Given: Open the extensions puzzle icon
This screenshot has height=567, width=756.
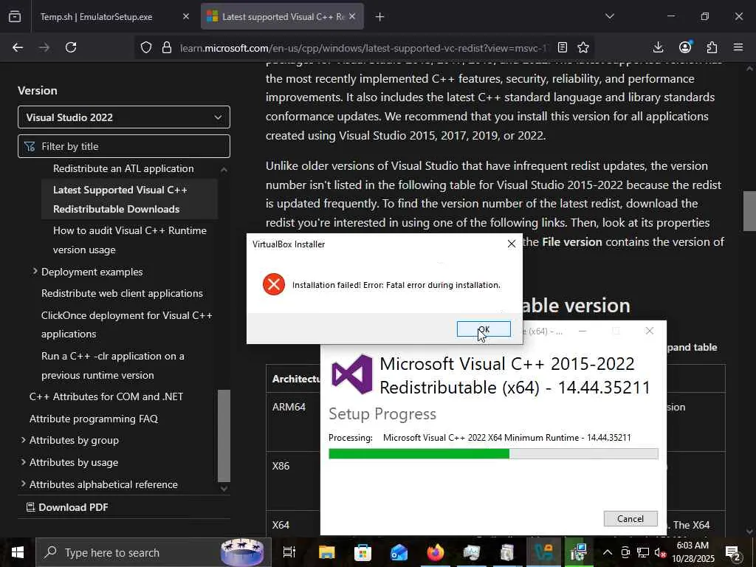Looking at the screenshot, I should click(x=712, y=47).
